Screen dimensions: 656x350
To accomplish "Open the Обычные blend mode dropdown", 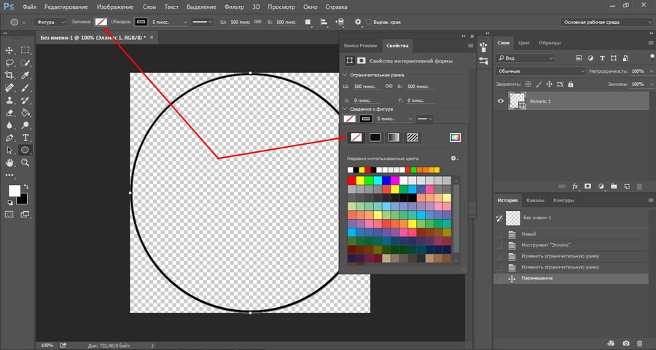I will 541,71.
